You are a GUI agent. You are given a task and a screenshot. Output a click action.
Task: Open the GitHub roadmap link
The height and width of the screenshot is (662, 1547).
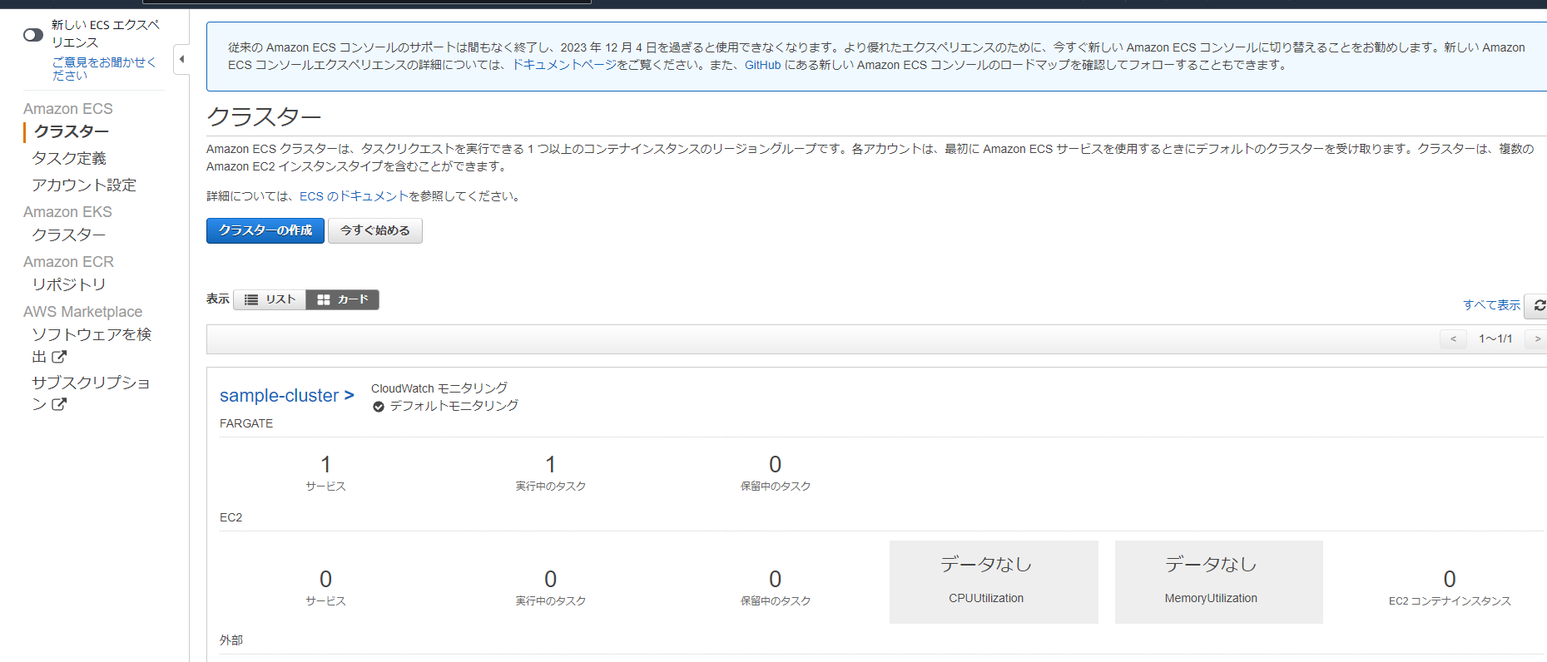[762, 65]
